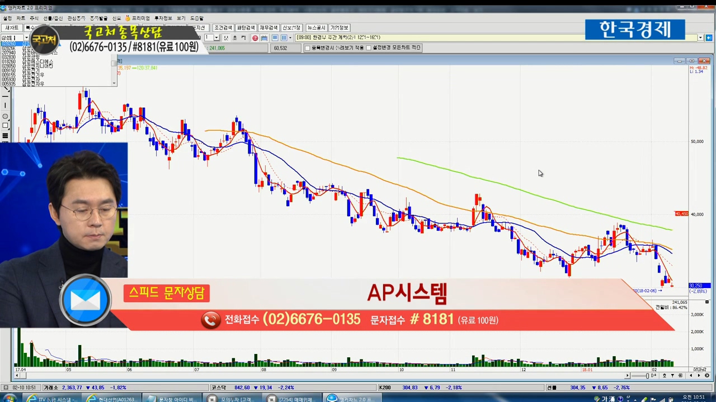Screen dimensions: 716x402
Task: Select the split-pane chart layout icon
Action: tap(284, 38)
